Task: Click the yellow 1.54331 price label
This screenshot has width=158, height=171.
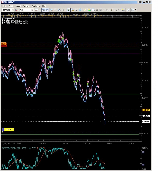Action: point(146,110)
